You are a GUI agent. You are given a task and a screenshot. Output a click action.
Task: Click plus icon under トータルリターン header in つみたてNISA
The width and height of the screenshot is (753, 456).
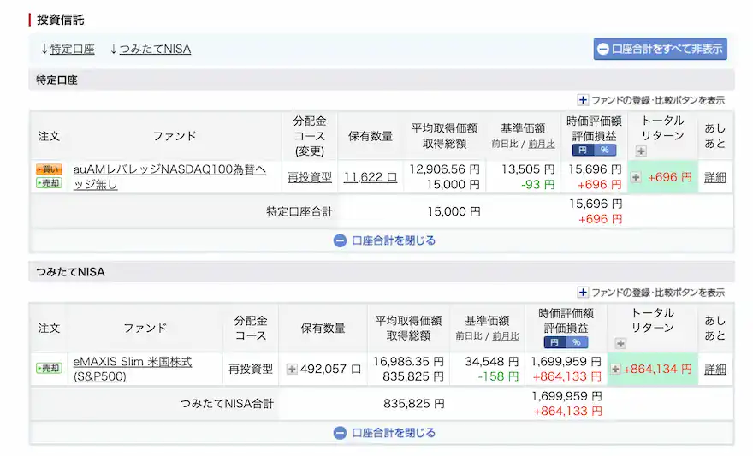pyautogui.click(x=620, y=343)
